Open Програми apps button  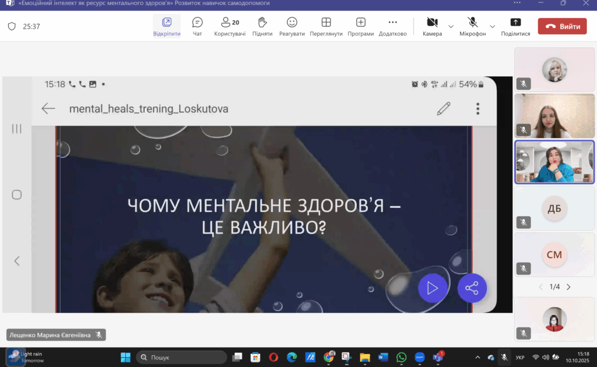[x=360, y=26]
